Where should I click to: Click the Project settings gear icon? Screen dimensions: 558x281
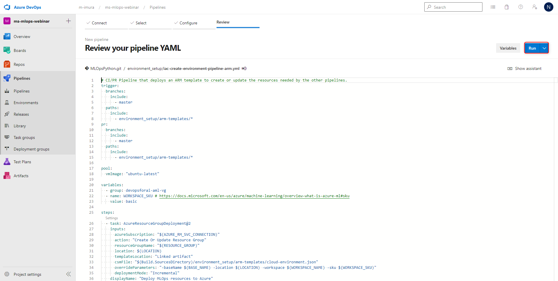(7, 274)
